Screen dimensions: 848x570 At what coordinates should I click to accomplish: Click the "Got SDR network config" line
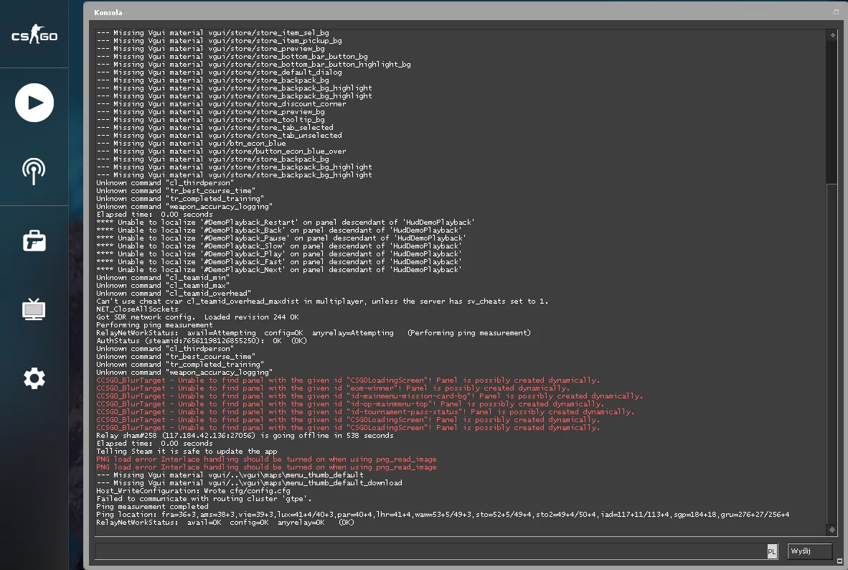click(x=197, y=317)
